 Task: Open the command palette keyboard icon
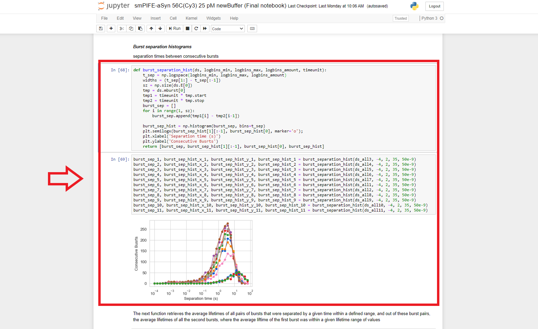pos(252,29)
